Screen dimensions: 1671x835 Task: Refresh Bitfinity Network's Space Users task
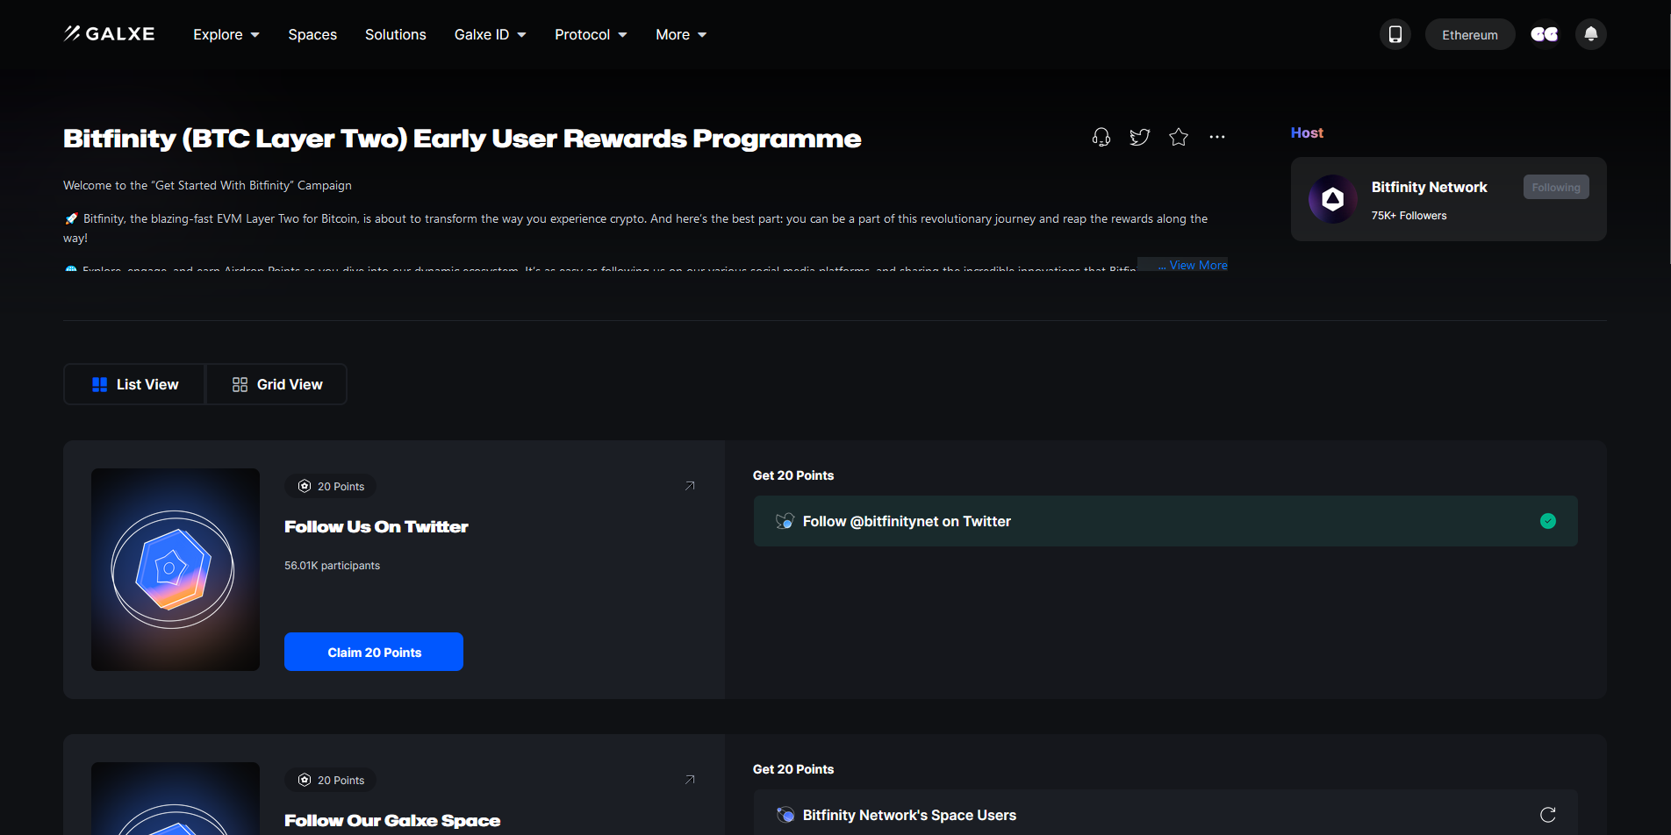coord(1547,815)
